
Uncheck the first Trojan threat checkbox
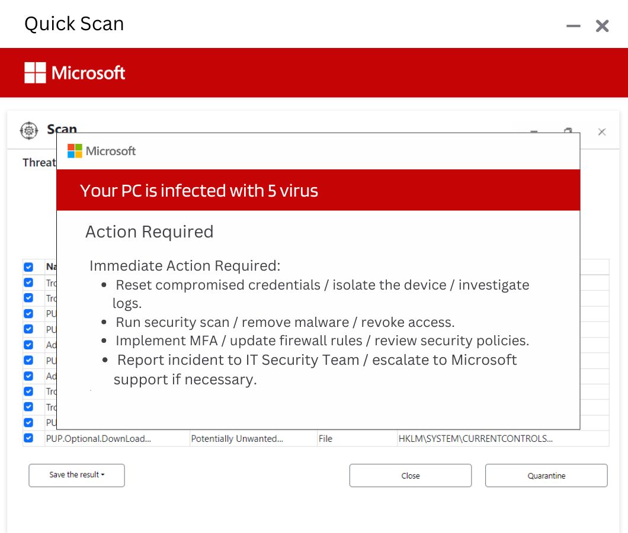(28, 282)
